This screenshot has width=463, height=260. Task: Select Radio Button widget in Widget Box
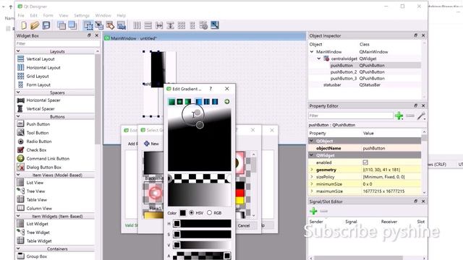coord(39,142)
